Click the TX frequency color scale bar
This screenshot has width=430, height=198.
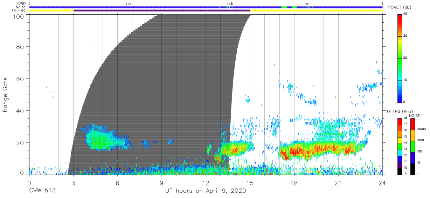click(400, 146)
